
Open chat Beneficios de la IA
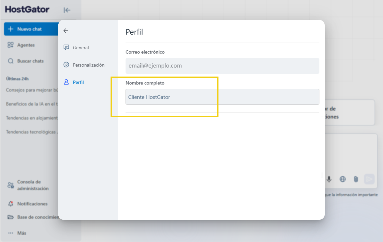32,104
